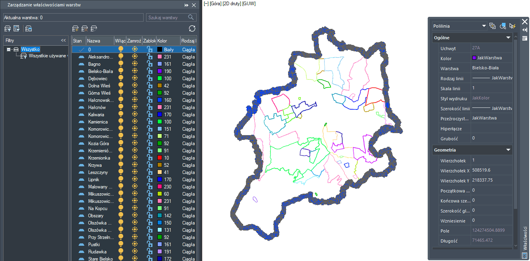530x261 pixels.
Task: Click the Set Current Layer icon
Action: (x=94, y=28)
